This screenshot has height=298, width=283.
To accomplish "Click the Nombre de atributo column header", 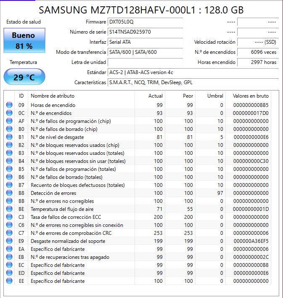I will [81, 96].
